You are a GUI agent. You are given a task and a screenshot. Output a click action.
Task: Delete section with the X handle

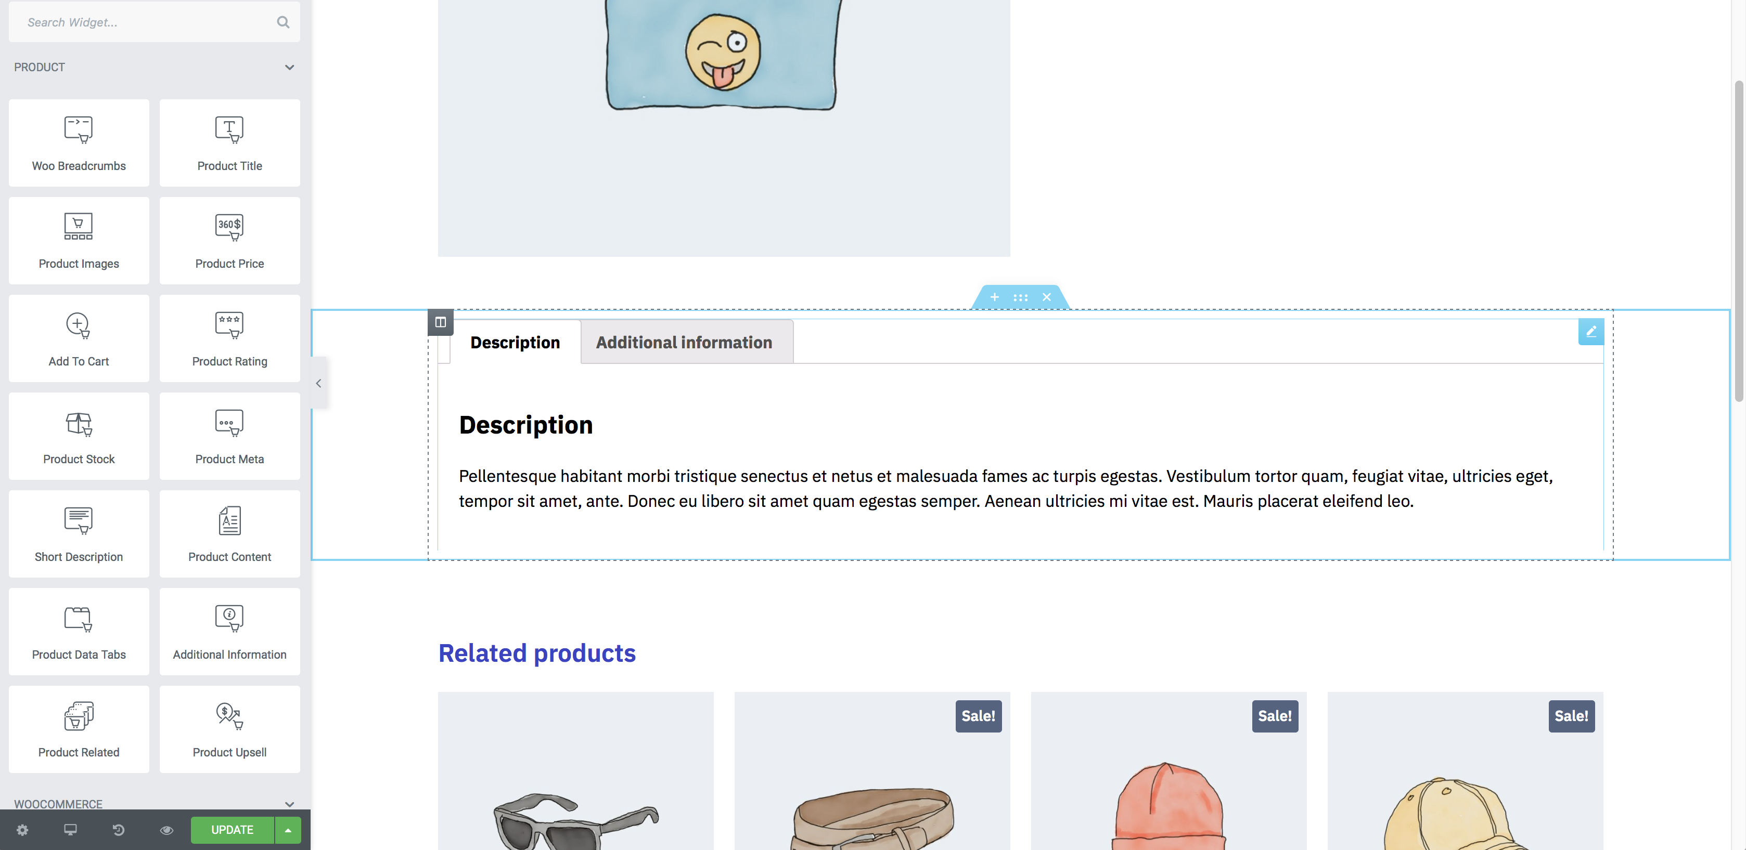click(1047, 297)
